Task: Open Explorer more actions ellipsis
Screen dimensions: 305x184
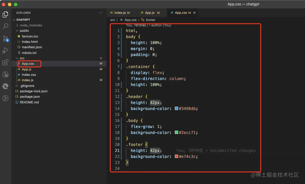Action: (x=100, y=13)
